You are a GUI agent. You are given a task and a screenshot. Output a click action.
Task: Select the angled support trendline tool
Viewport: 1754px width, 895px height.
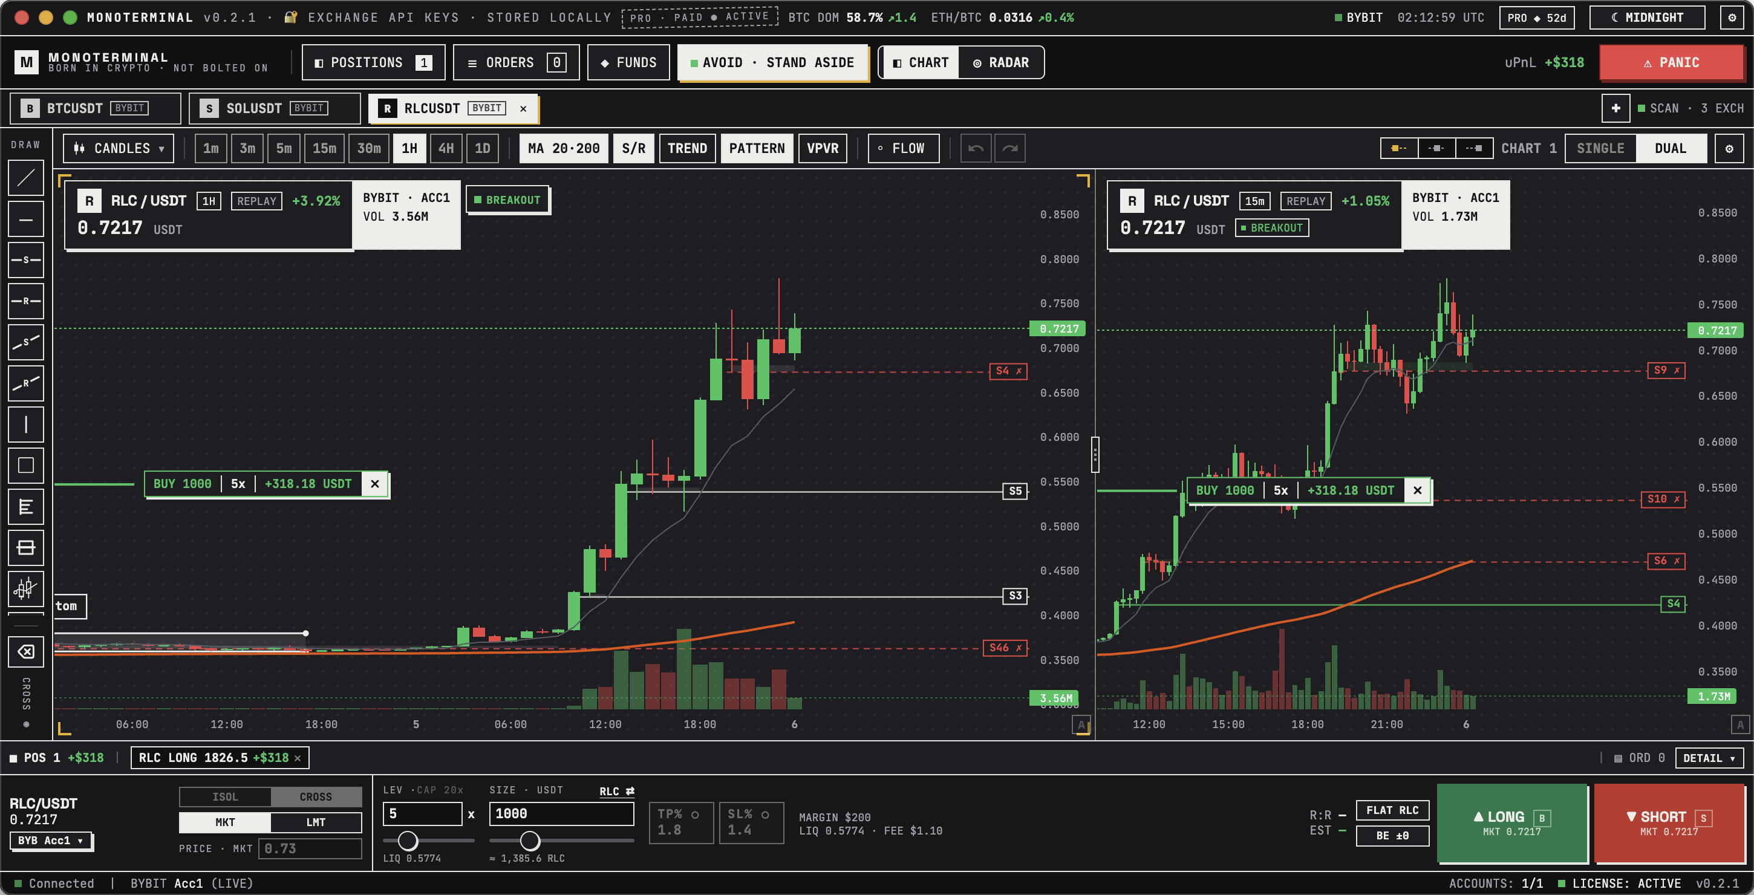click(26, 342)
